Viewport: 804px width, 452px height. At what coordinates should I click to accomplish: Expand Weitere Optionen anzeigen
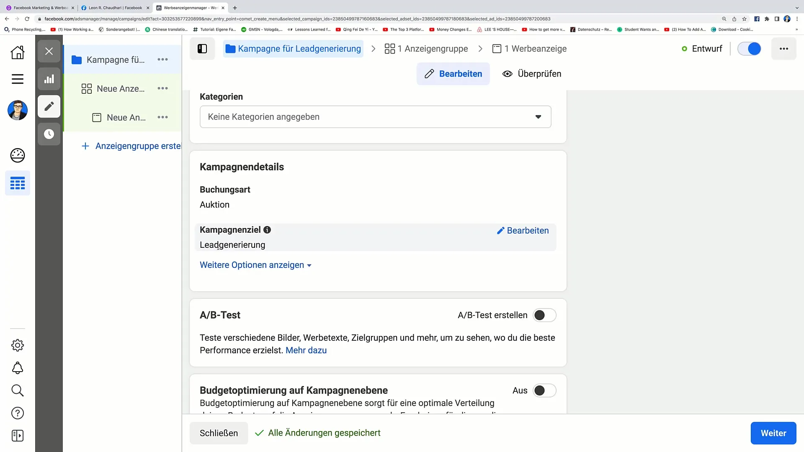pos(255,265)
